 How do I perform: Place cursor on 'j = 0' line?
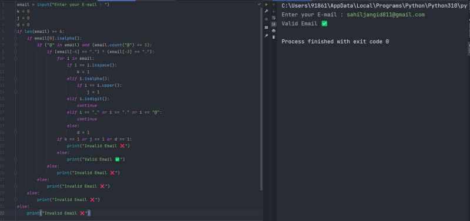click(23, 18)
